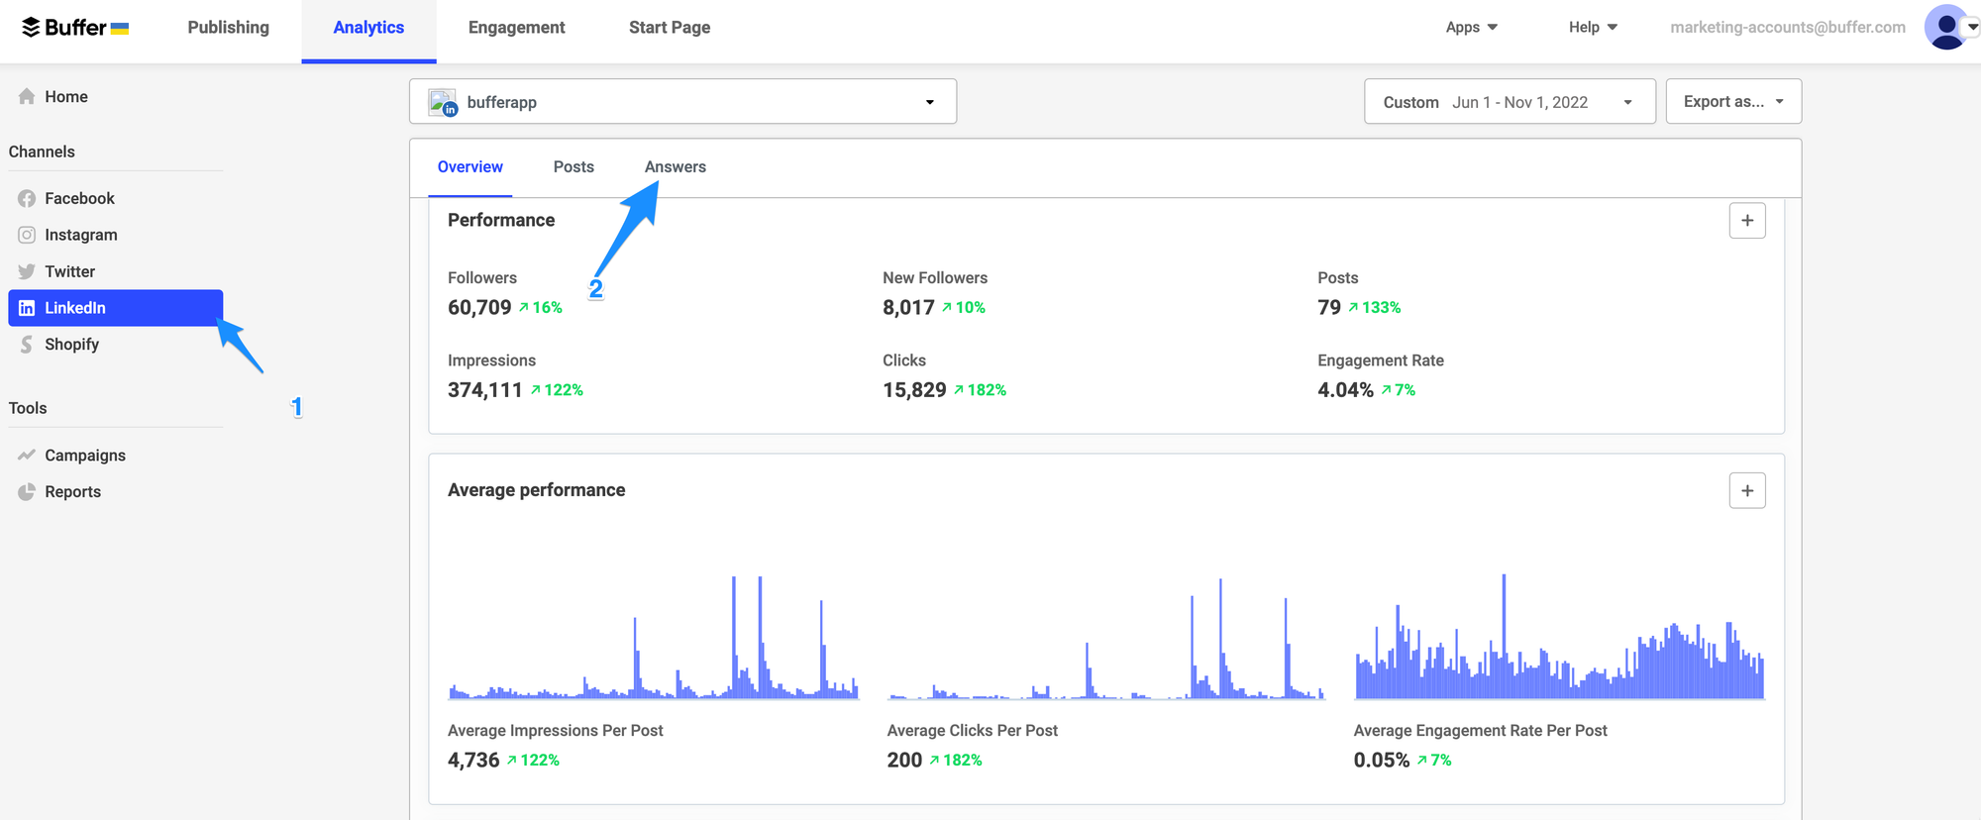Open the Export as dropdown

coord(1733,101)
